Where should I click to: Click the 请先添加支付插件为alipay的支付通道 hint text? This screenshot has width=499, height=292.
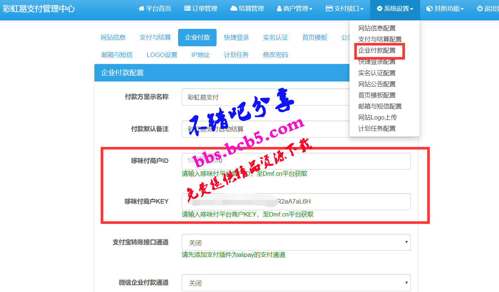[234, 255]
